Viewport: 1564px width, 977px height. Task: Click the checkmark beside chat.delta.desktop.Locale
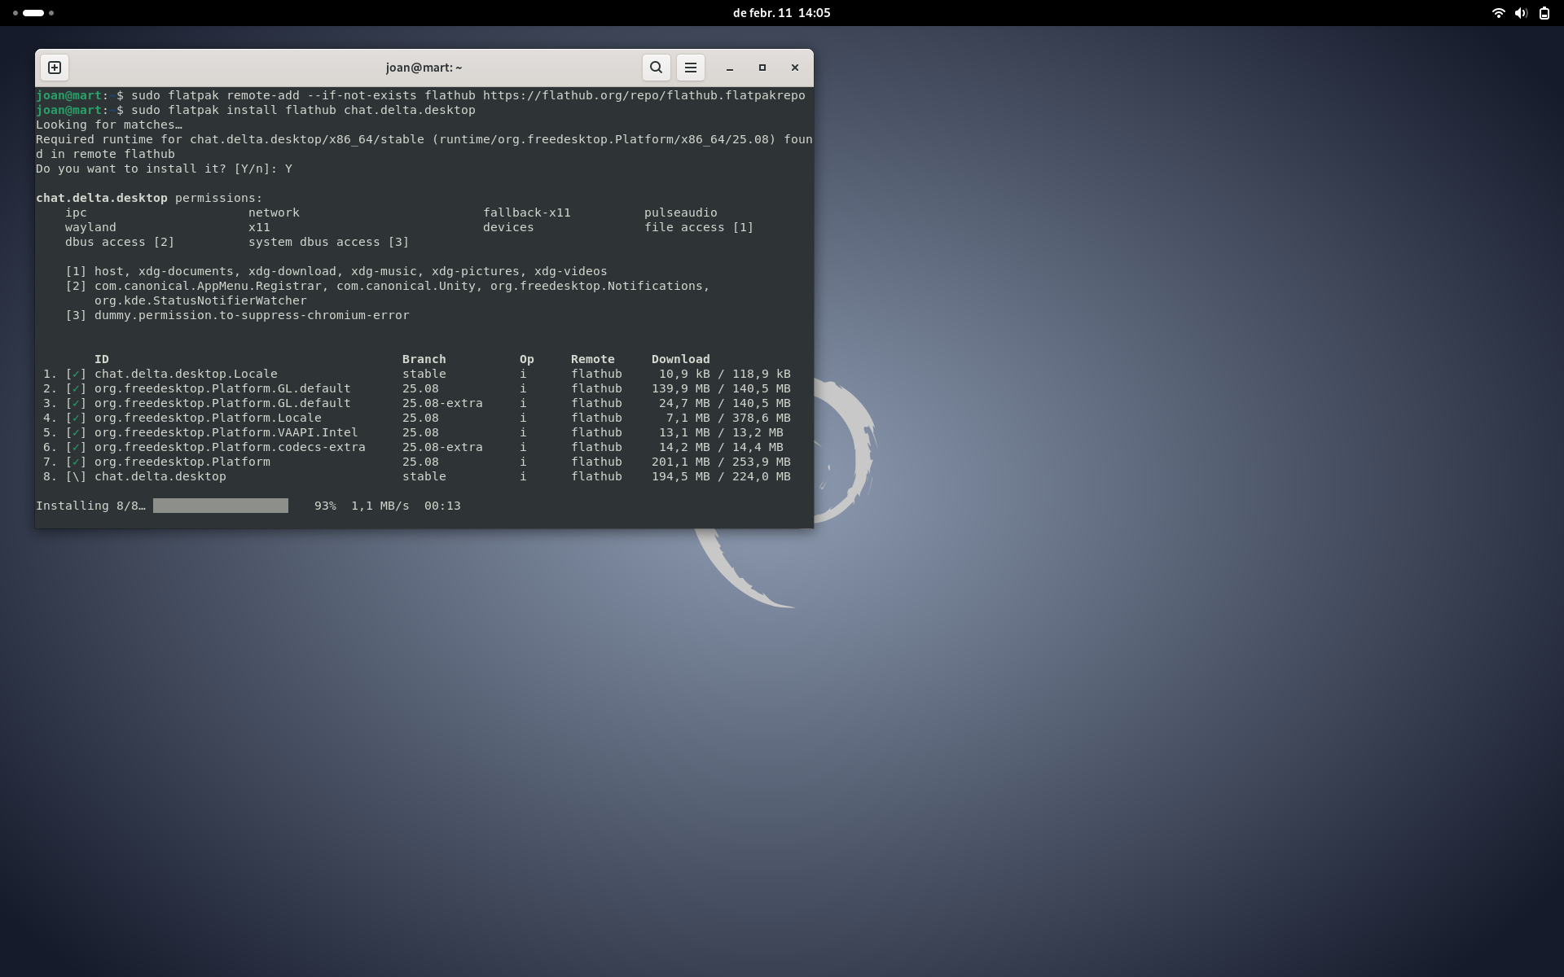[x=77, y=374]
